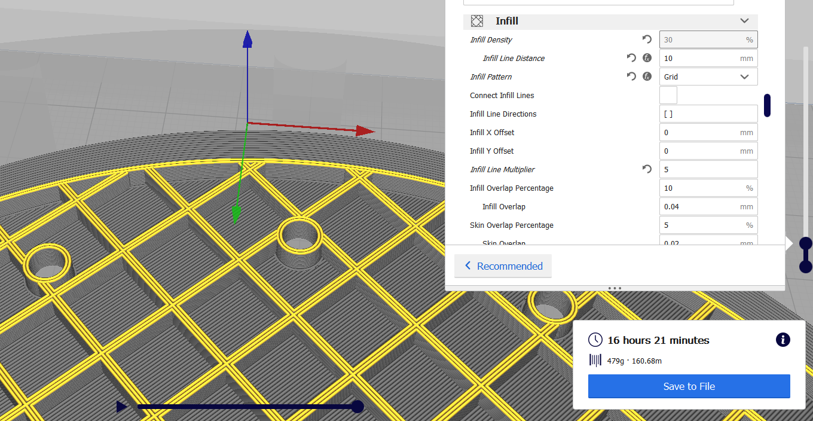Reset Infill Line Distance value

point(631,58)
